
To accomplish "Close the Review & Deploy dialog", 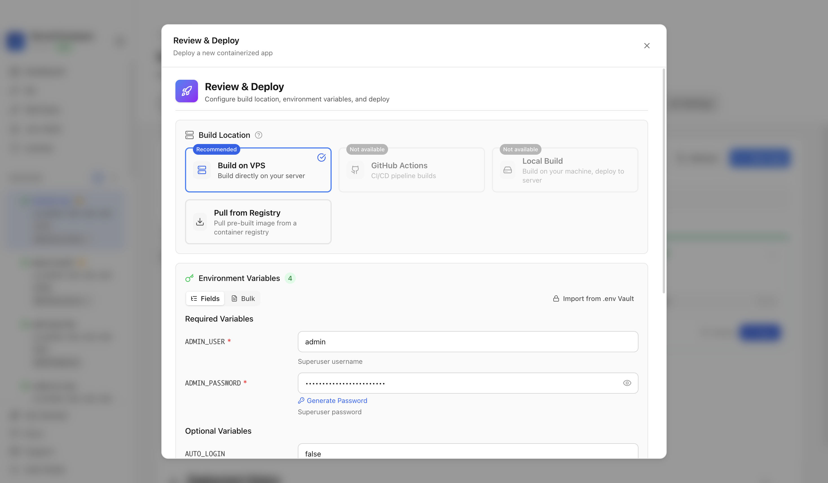I will tap(646, 46).
